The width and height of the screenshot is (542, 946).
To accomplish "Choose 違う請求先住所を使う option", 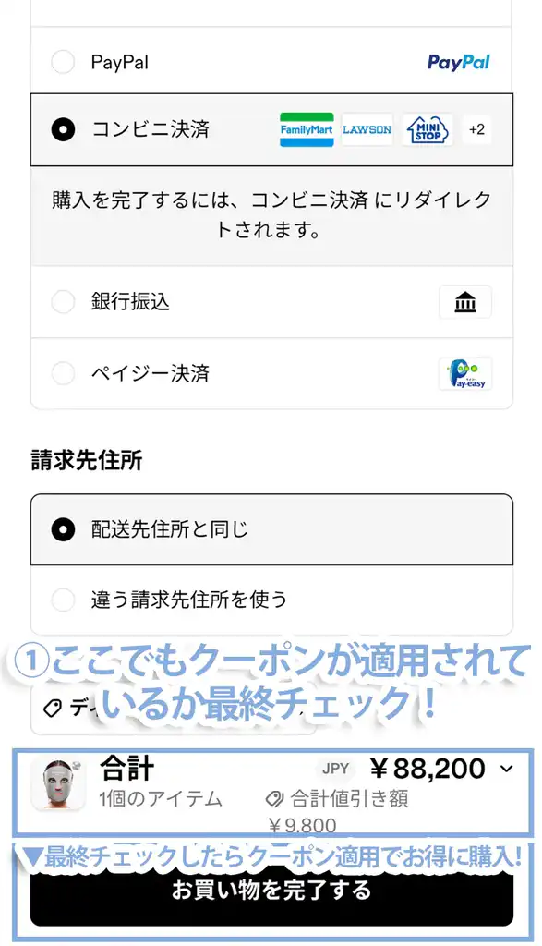I will [63, 600].
